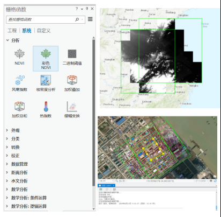221x217 pixels.
Task: Open the hamburger menu in 栅格函数 pane
Action: coord(90,19)
